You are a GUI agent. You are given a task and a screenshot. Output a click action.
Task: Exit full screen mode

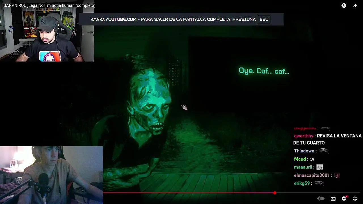[355, 199]
